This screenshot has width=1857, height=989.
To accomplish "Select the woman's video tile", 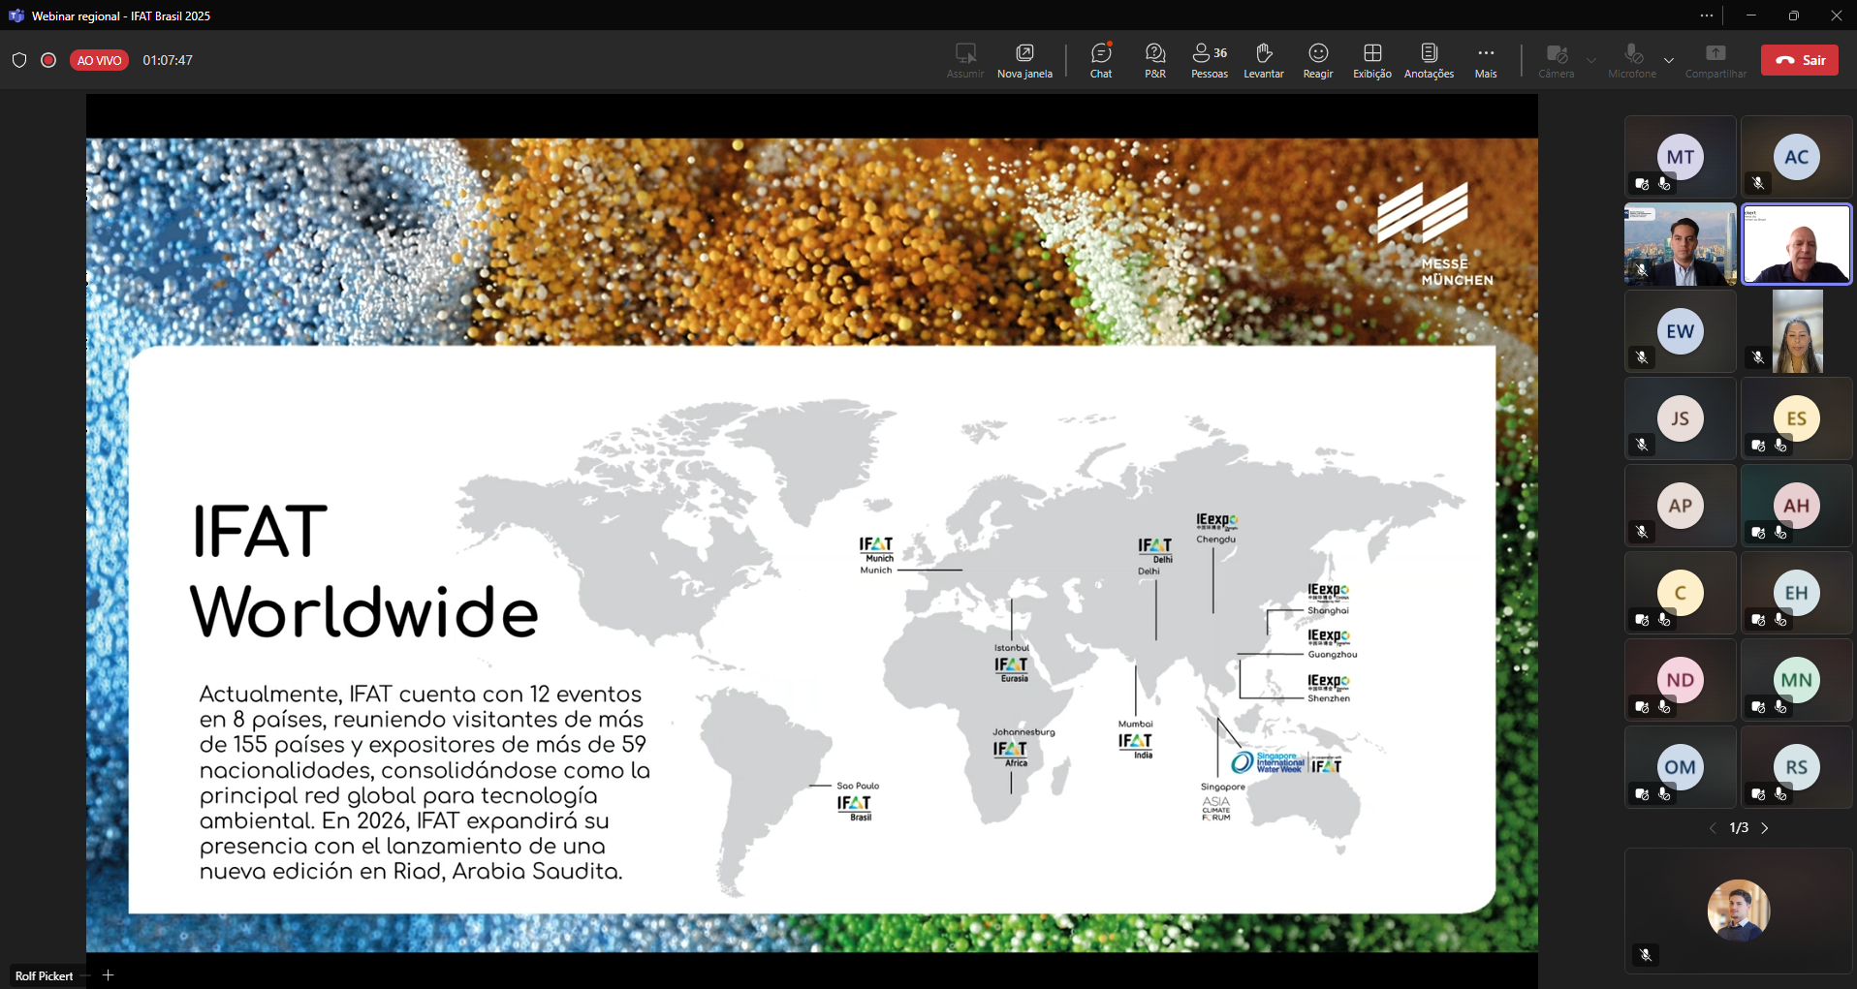I will [1797, 331].
